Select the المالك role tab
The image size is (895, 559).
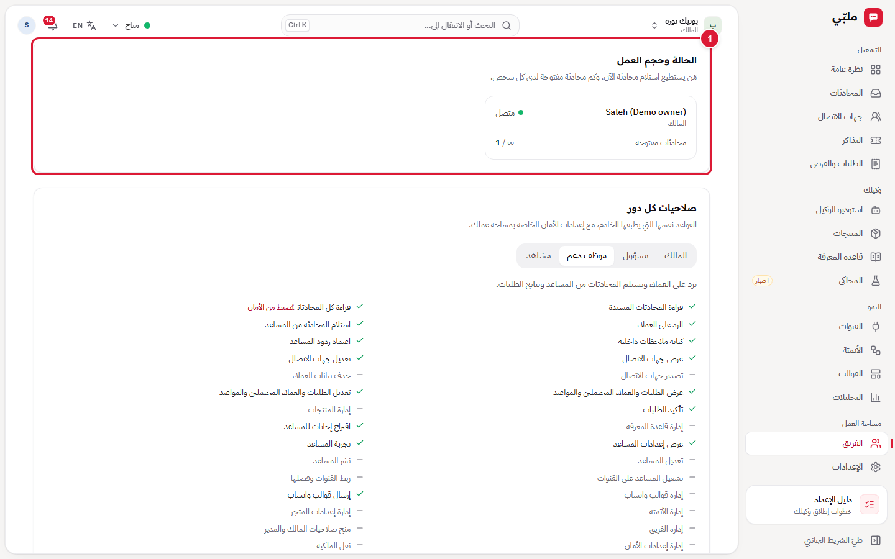pyautogui.click(x=675, y=256)
